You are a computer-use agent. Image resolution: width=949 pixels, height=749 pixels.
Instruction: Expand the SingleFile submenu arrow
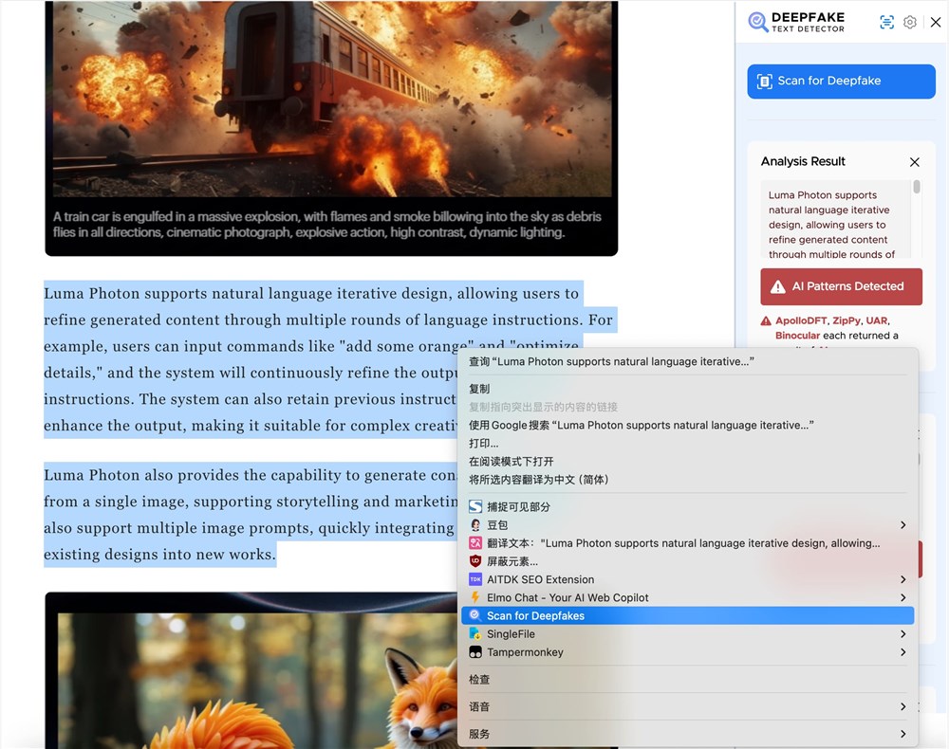click(903, 633)
